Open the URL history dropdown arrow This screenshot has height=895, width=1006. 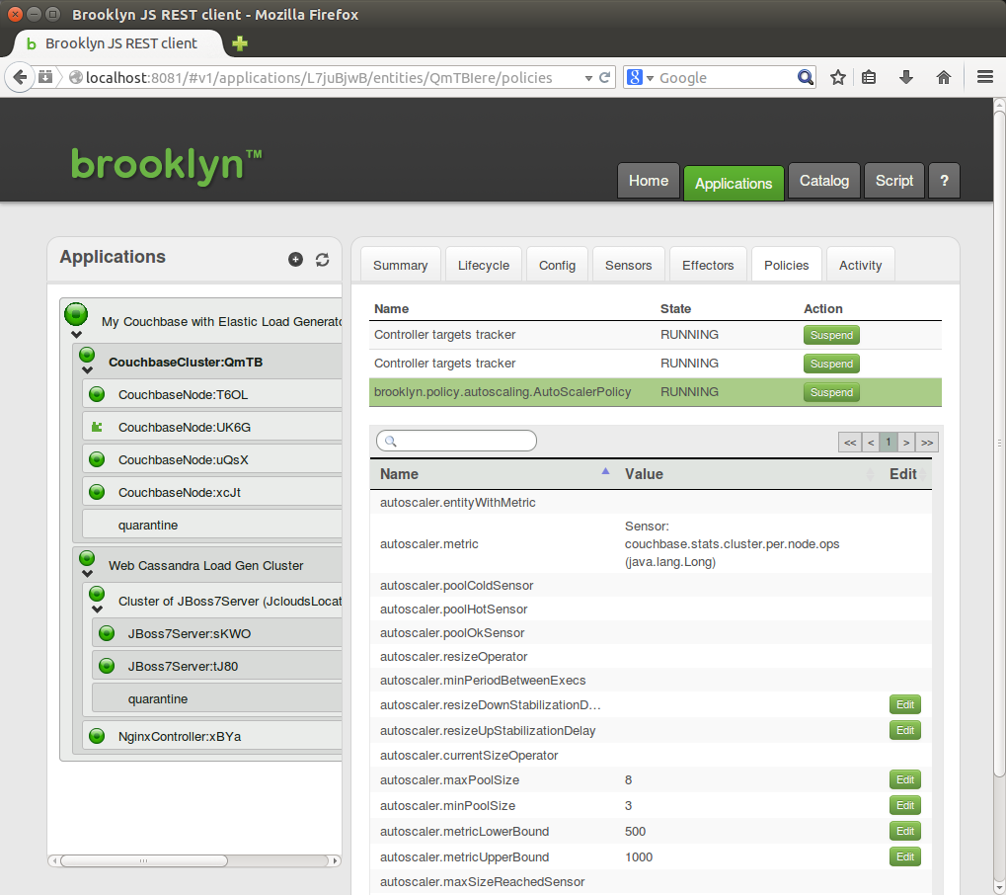point(588,78)
